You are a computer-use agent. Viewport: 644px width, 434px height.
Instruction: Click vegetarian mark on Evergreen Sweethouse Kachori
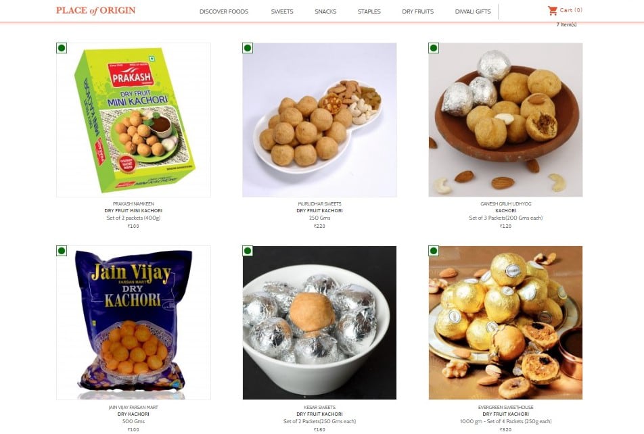434,251
